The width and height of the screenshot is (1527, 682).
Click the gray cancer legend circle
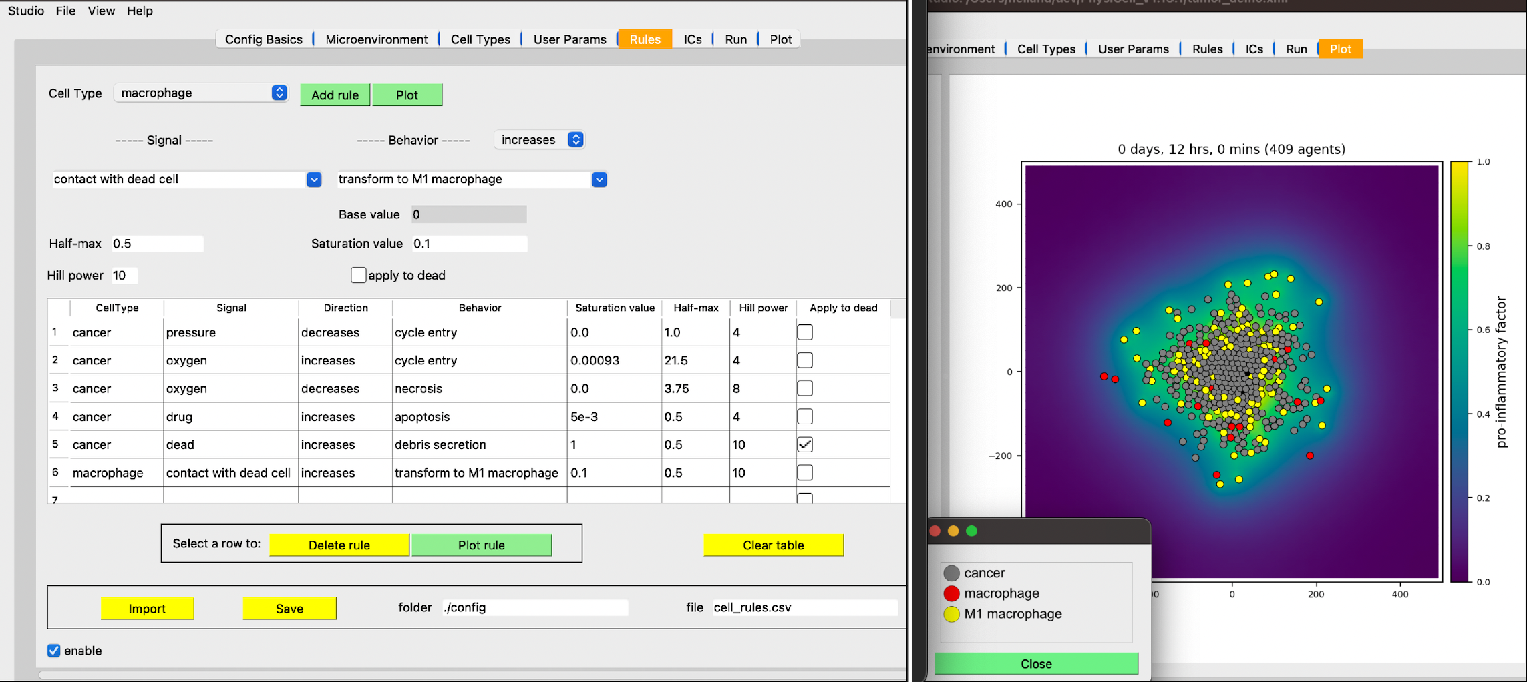point(951,573)
